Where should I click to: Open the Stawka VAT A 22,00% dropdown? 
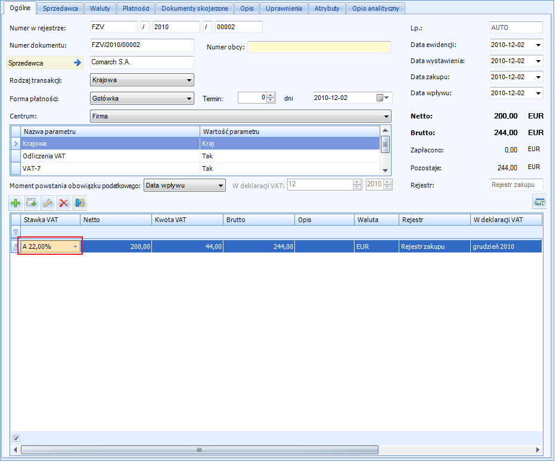pos(75,246)
